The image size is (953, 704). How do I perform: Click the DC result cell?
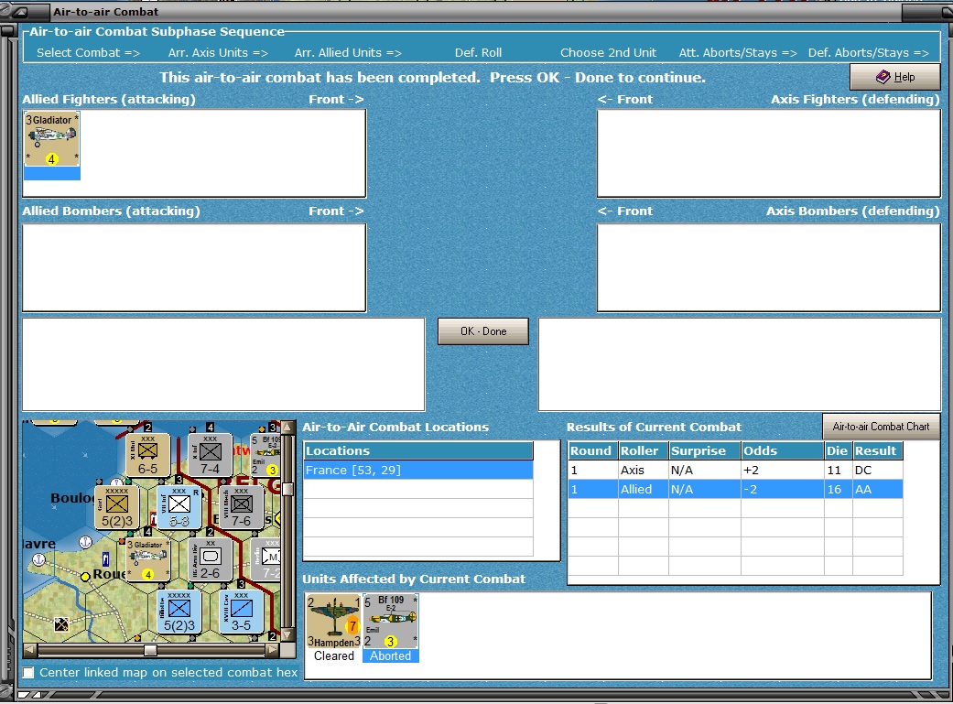click(x=878, y=470)
